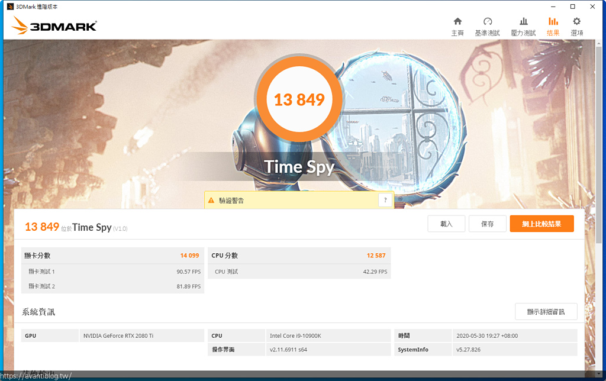Screen dimensions: 606x381
Task: Click the 保存 save button
Action: point(488,224)
